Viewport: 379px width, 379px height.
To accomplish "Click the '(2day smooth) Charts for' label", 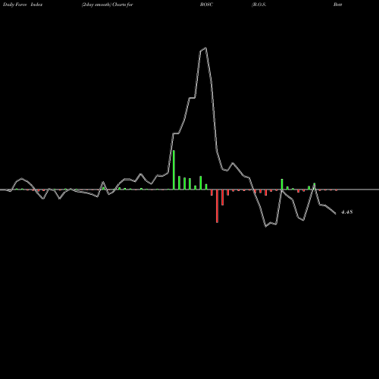I will (108, 5).
